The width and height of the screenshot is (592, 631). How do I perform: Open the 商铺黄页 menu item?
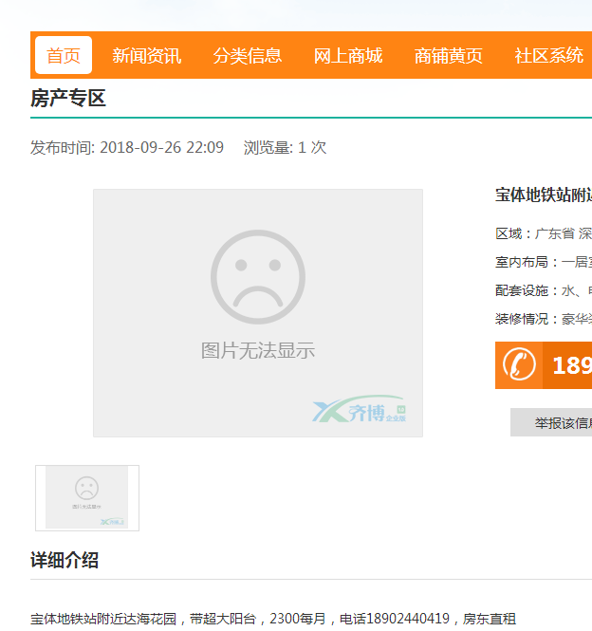449,55
